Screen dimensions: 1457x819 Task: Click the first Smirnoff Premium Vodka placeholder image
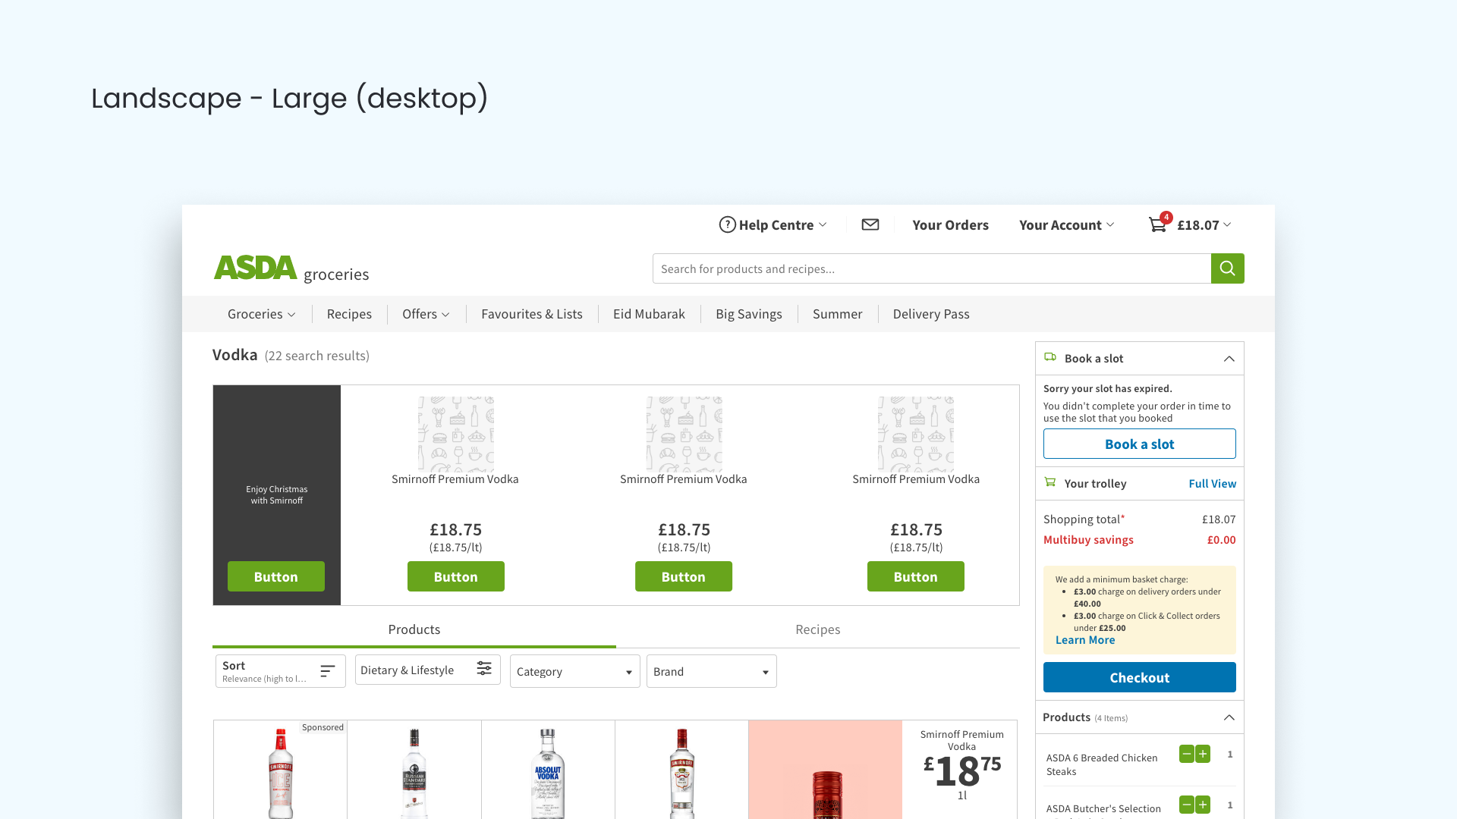[x=456, y=434]
